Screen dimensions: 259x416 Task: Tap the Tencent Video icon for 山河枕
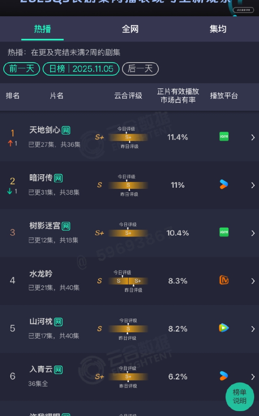[x=224, y=328]
